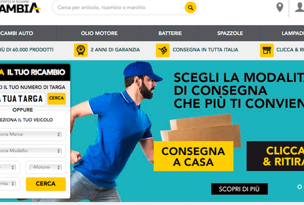Open the Olio Motore menu
The height and width of the screenshot is (205, 304).
tap(99, 33)
